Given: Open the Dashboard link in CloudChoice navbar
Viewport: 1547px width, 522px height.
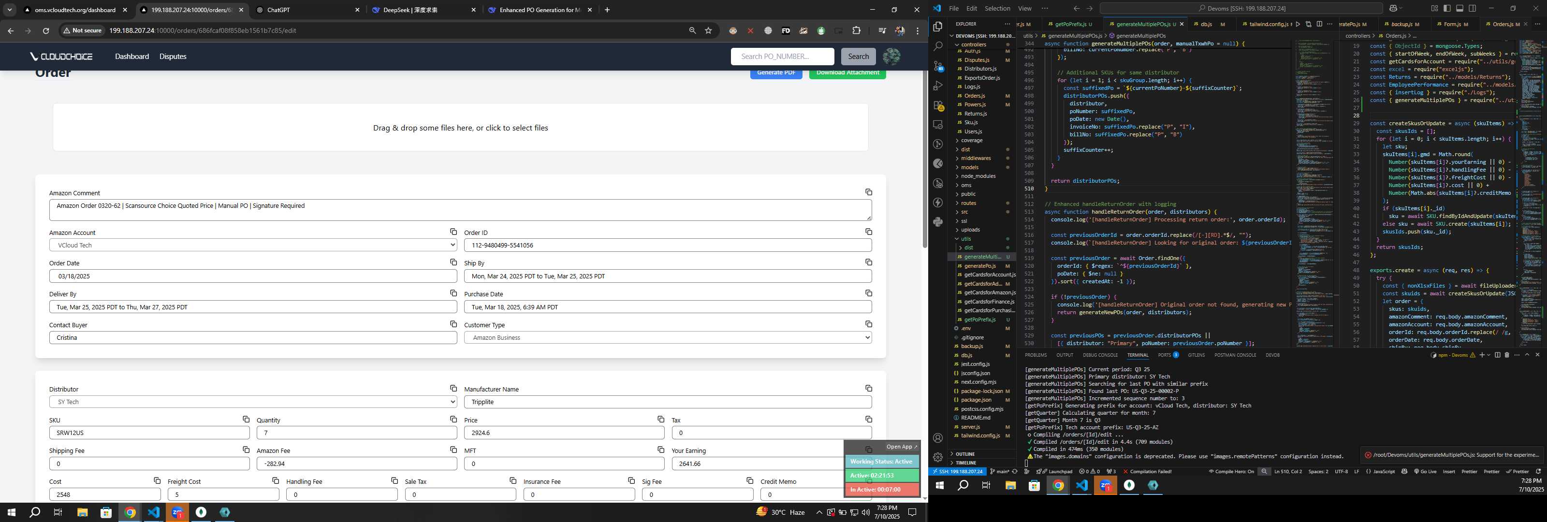Looking at the screenshot, I should point(132,57).
